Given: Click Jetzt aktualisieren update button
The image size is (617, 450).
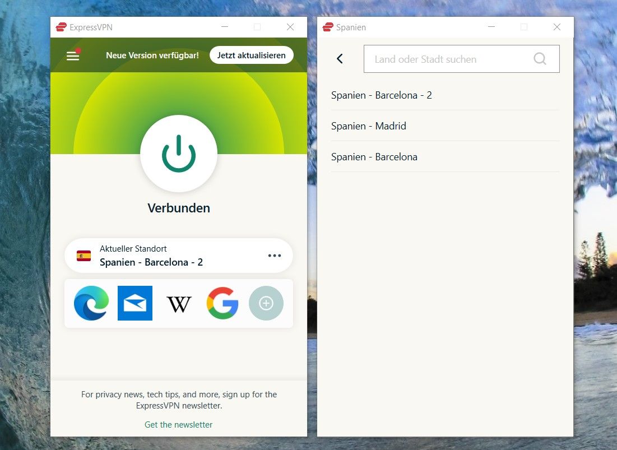Looking at the screenshot, I should point(252,55).
